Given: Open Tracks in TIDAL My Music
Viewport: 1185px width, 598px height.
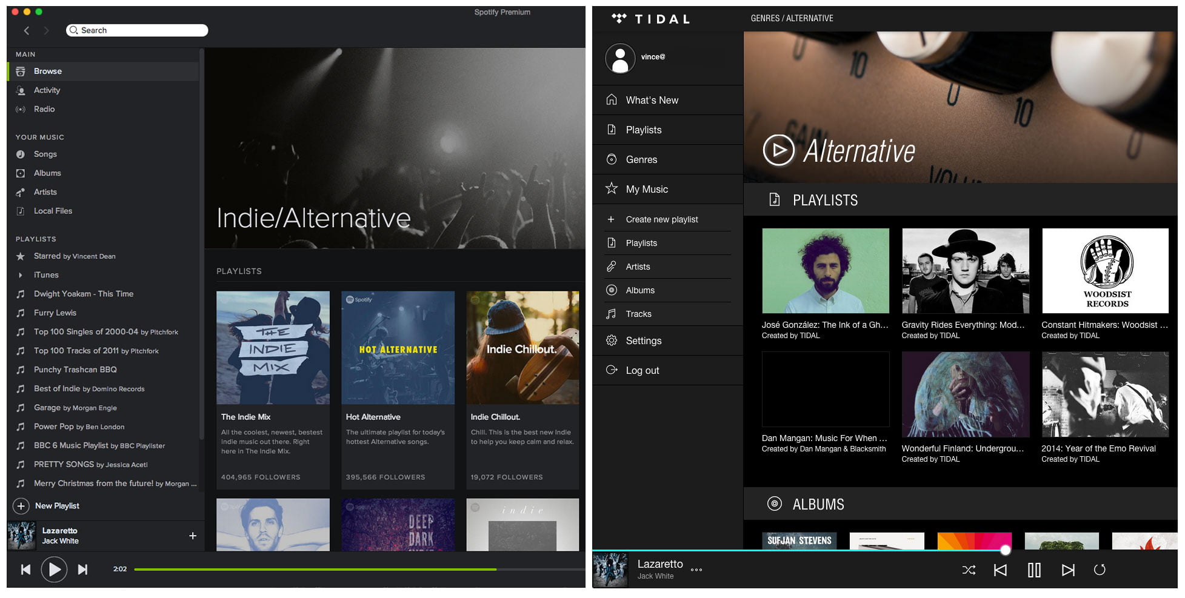Looking at the screenshot, I should click(667, 314).
